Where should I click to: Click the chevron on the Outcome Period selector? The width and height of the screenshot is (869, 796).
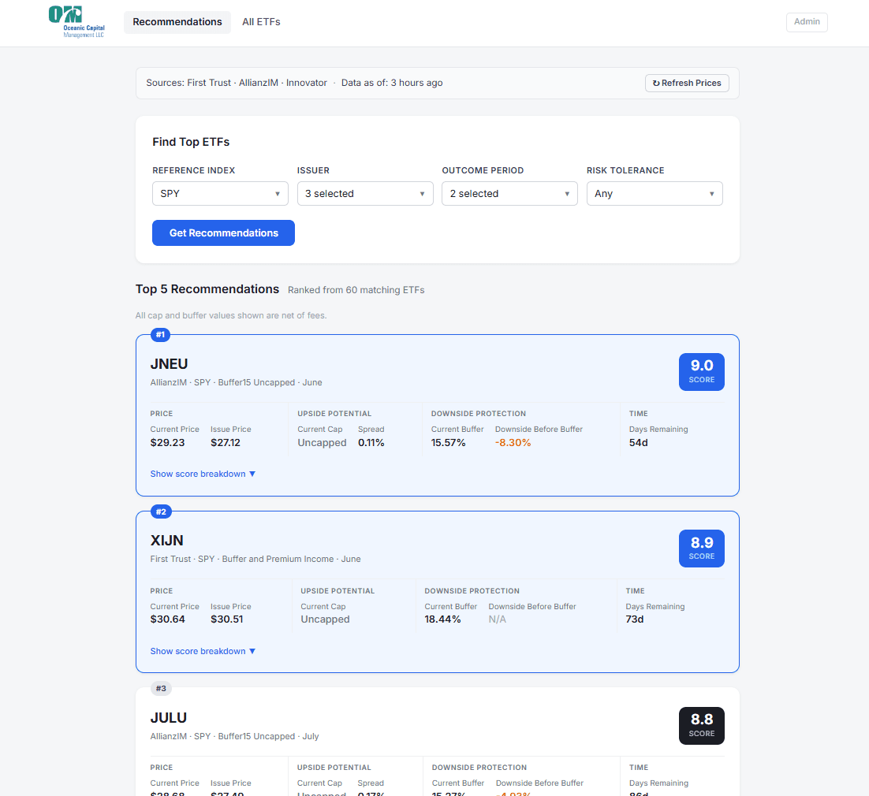tap(567, 193)
